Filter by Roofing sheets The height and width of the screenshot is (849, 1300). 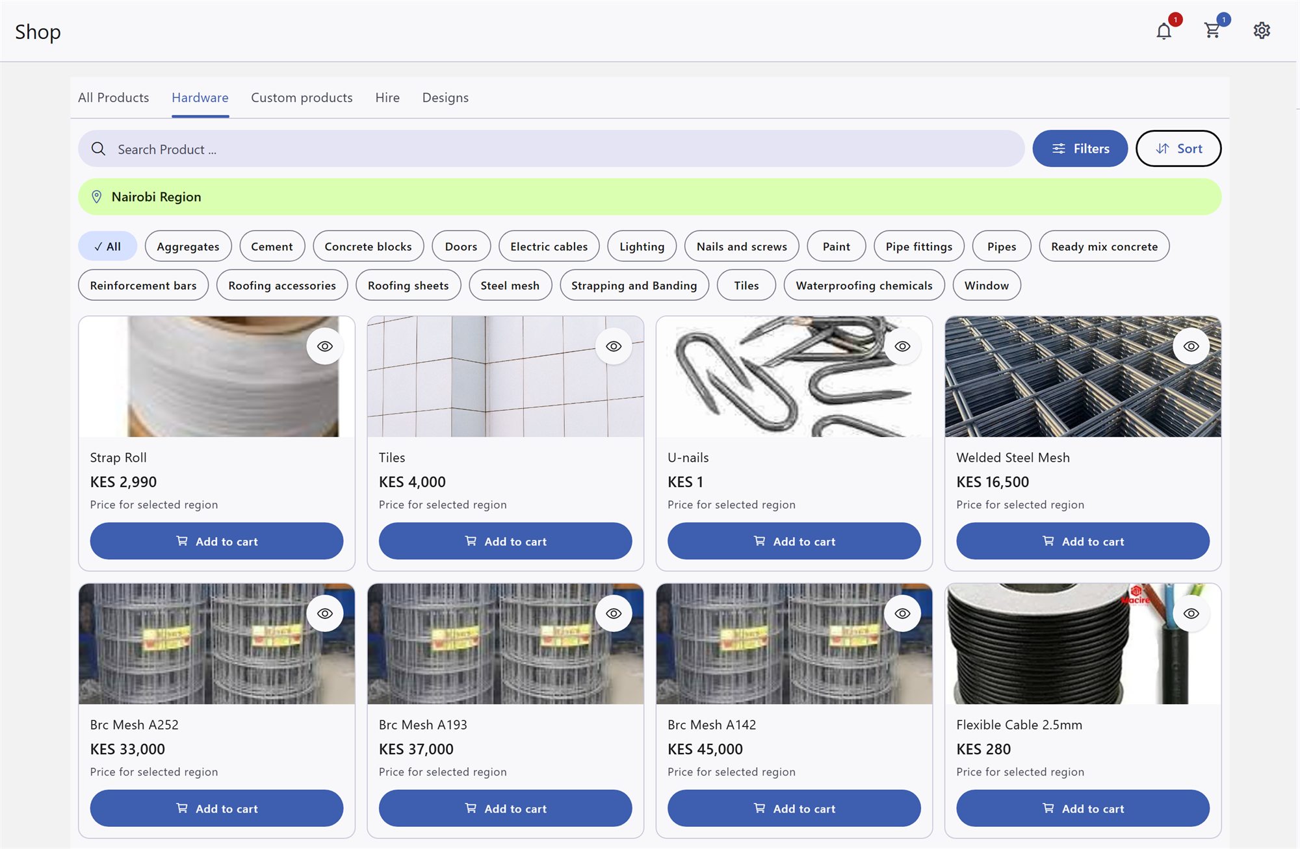(408, 285)
